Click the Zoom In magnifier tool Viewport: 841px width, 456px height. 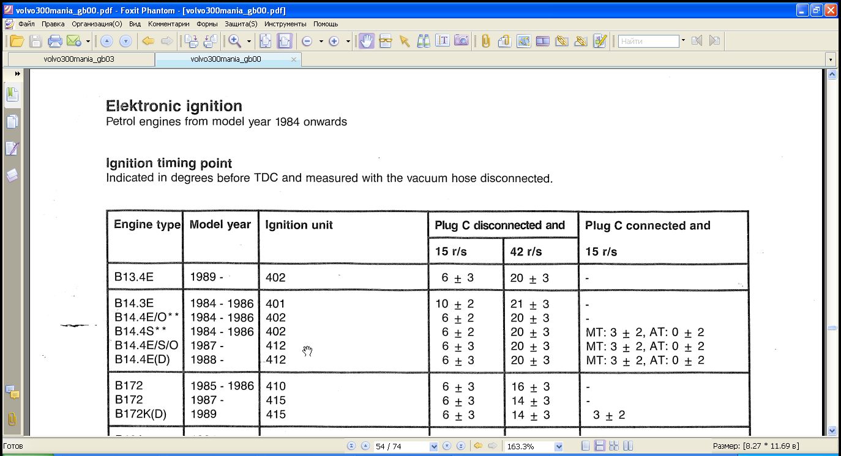click(233, 42)
